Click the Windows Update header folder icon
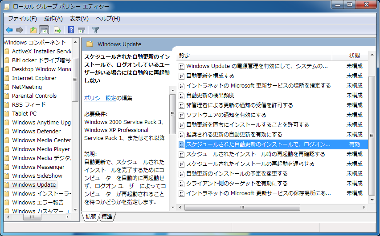This screenshot has height=236, width=380. point(90,44)
